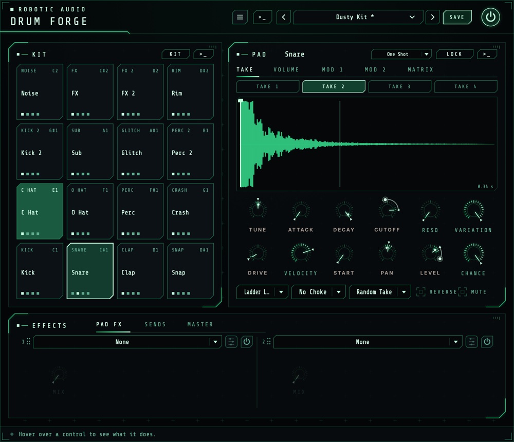Enable the Mute checkbox
514x442 pixels.
462,292
